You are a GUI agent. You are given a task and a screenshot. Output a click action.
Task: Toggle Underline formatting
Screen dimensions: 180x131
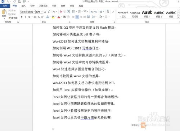click(29, 17)
